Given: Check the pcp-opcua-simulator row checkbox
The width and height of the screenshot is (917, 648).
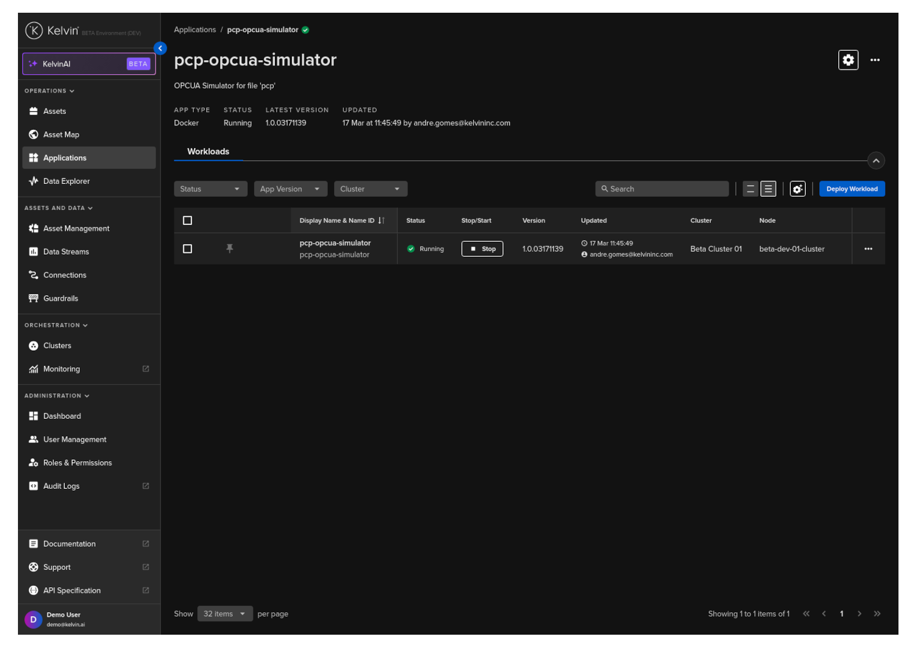Looking at the screenshot, I should coord(188,249).
